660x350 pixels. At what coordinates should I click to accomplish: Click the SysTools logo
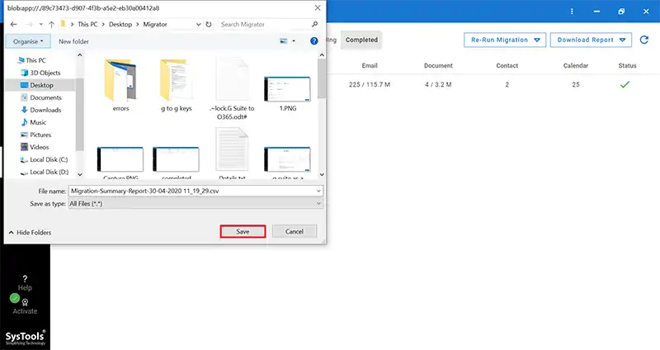point(26,338)
